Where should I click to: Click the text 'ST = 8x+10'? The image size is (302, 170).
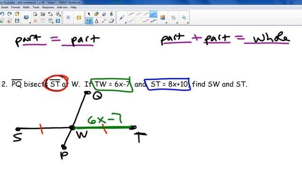[169, 84]
